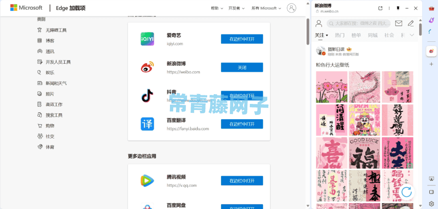This screenshot has height=209, width=438.
Task: Expand the 开发者 dropdown menu
Action: pyautogui.click(x=236, y=8)
